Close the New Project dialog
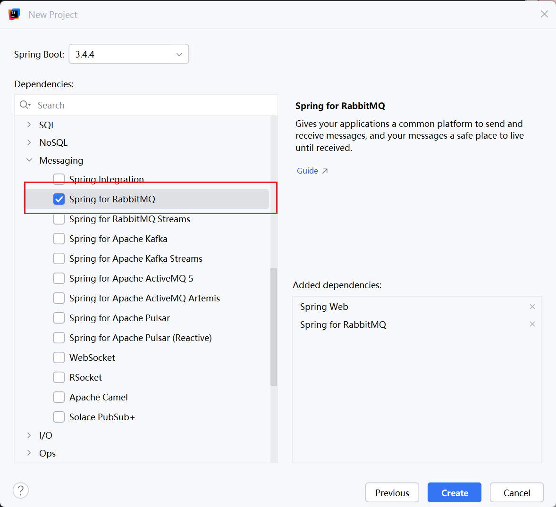Image resolution: width=556 pixels, height=507 pixels. pyautogui.click(x=544, y=14)
